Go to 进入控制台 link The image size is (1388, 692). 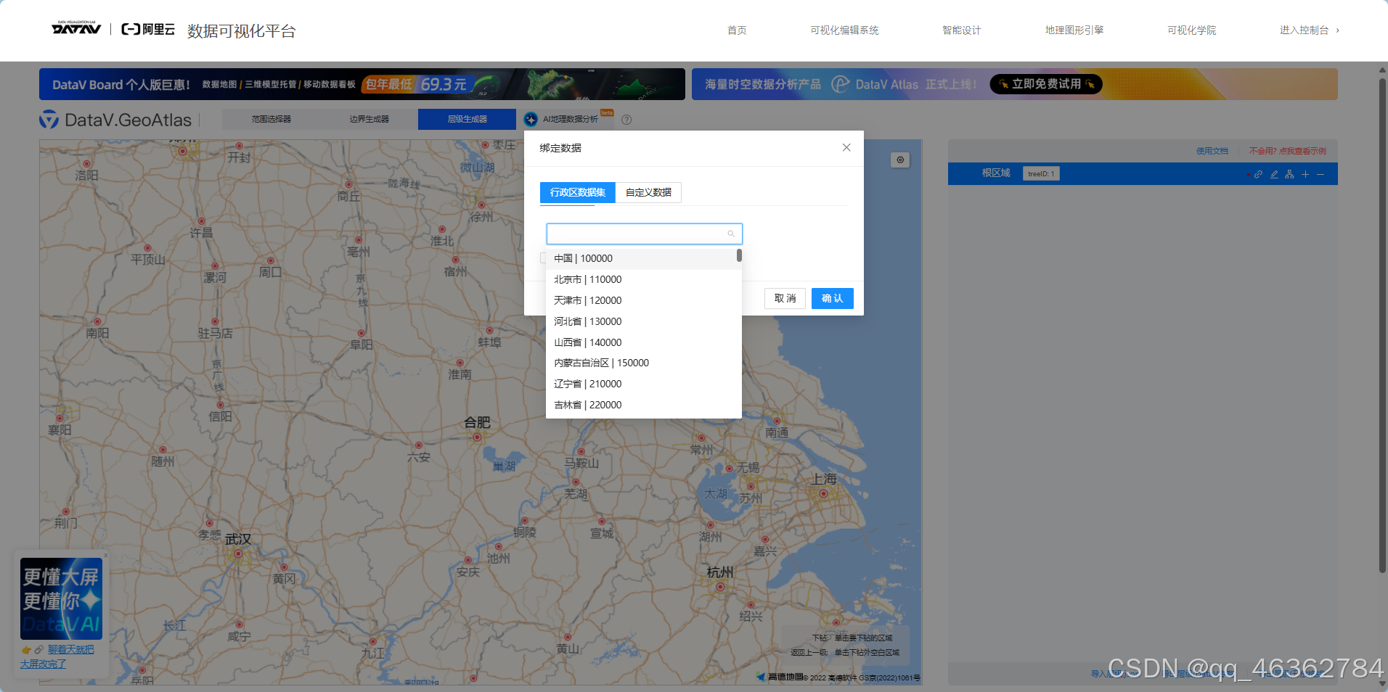(1309, 30)
